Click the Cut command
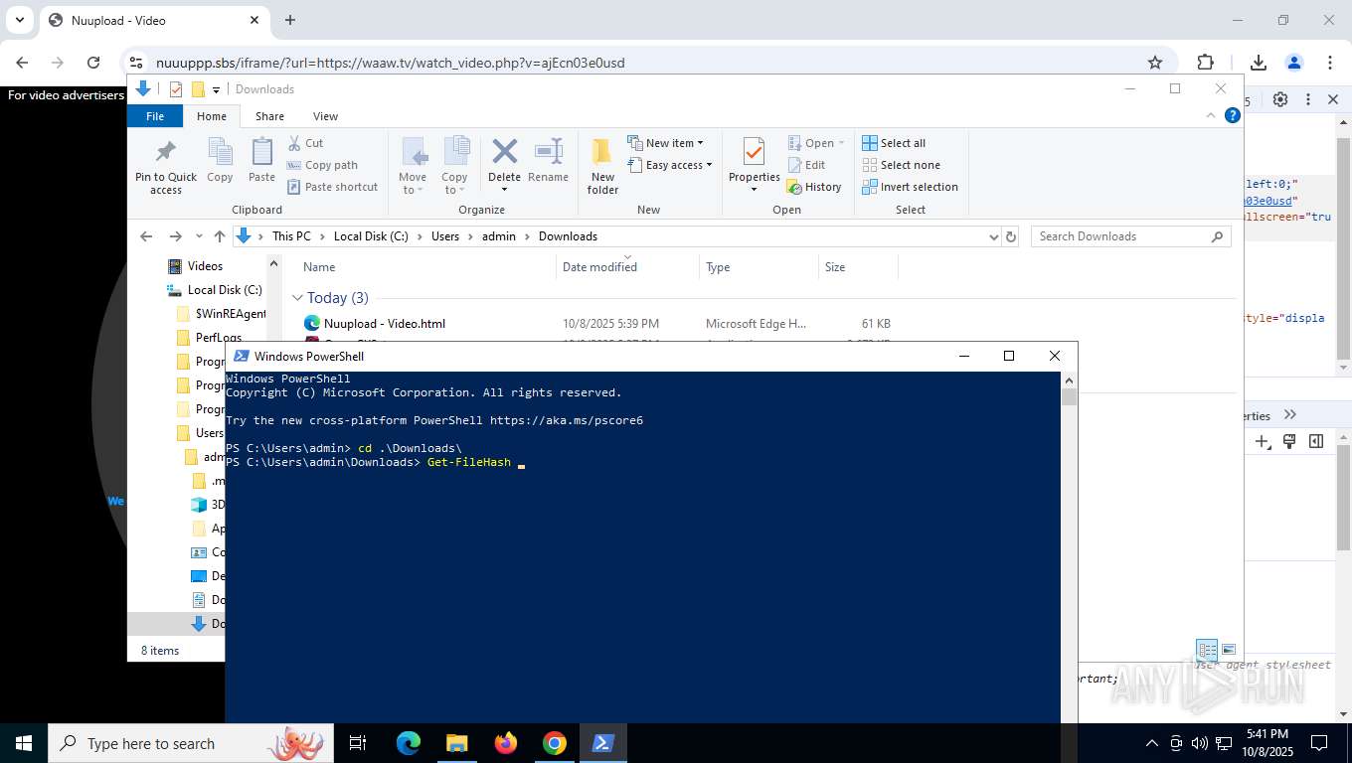Screen dimensions: 1352x763 point(305,143)
